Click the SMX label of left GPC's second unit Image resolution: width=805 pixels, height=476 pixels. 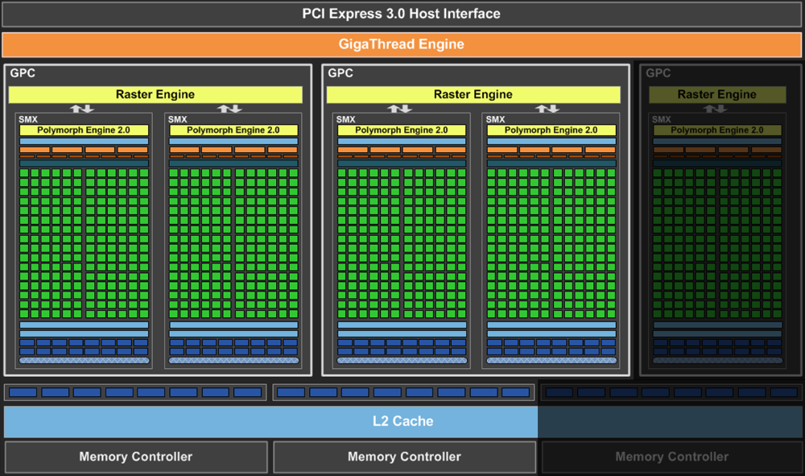pos(178,119)
